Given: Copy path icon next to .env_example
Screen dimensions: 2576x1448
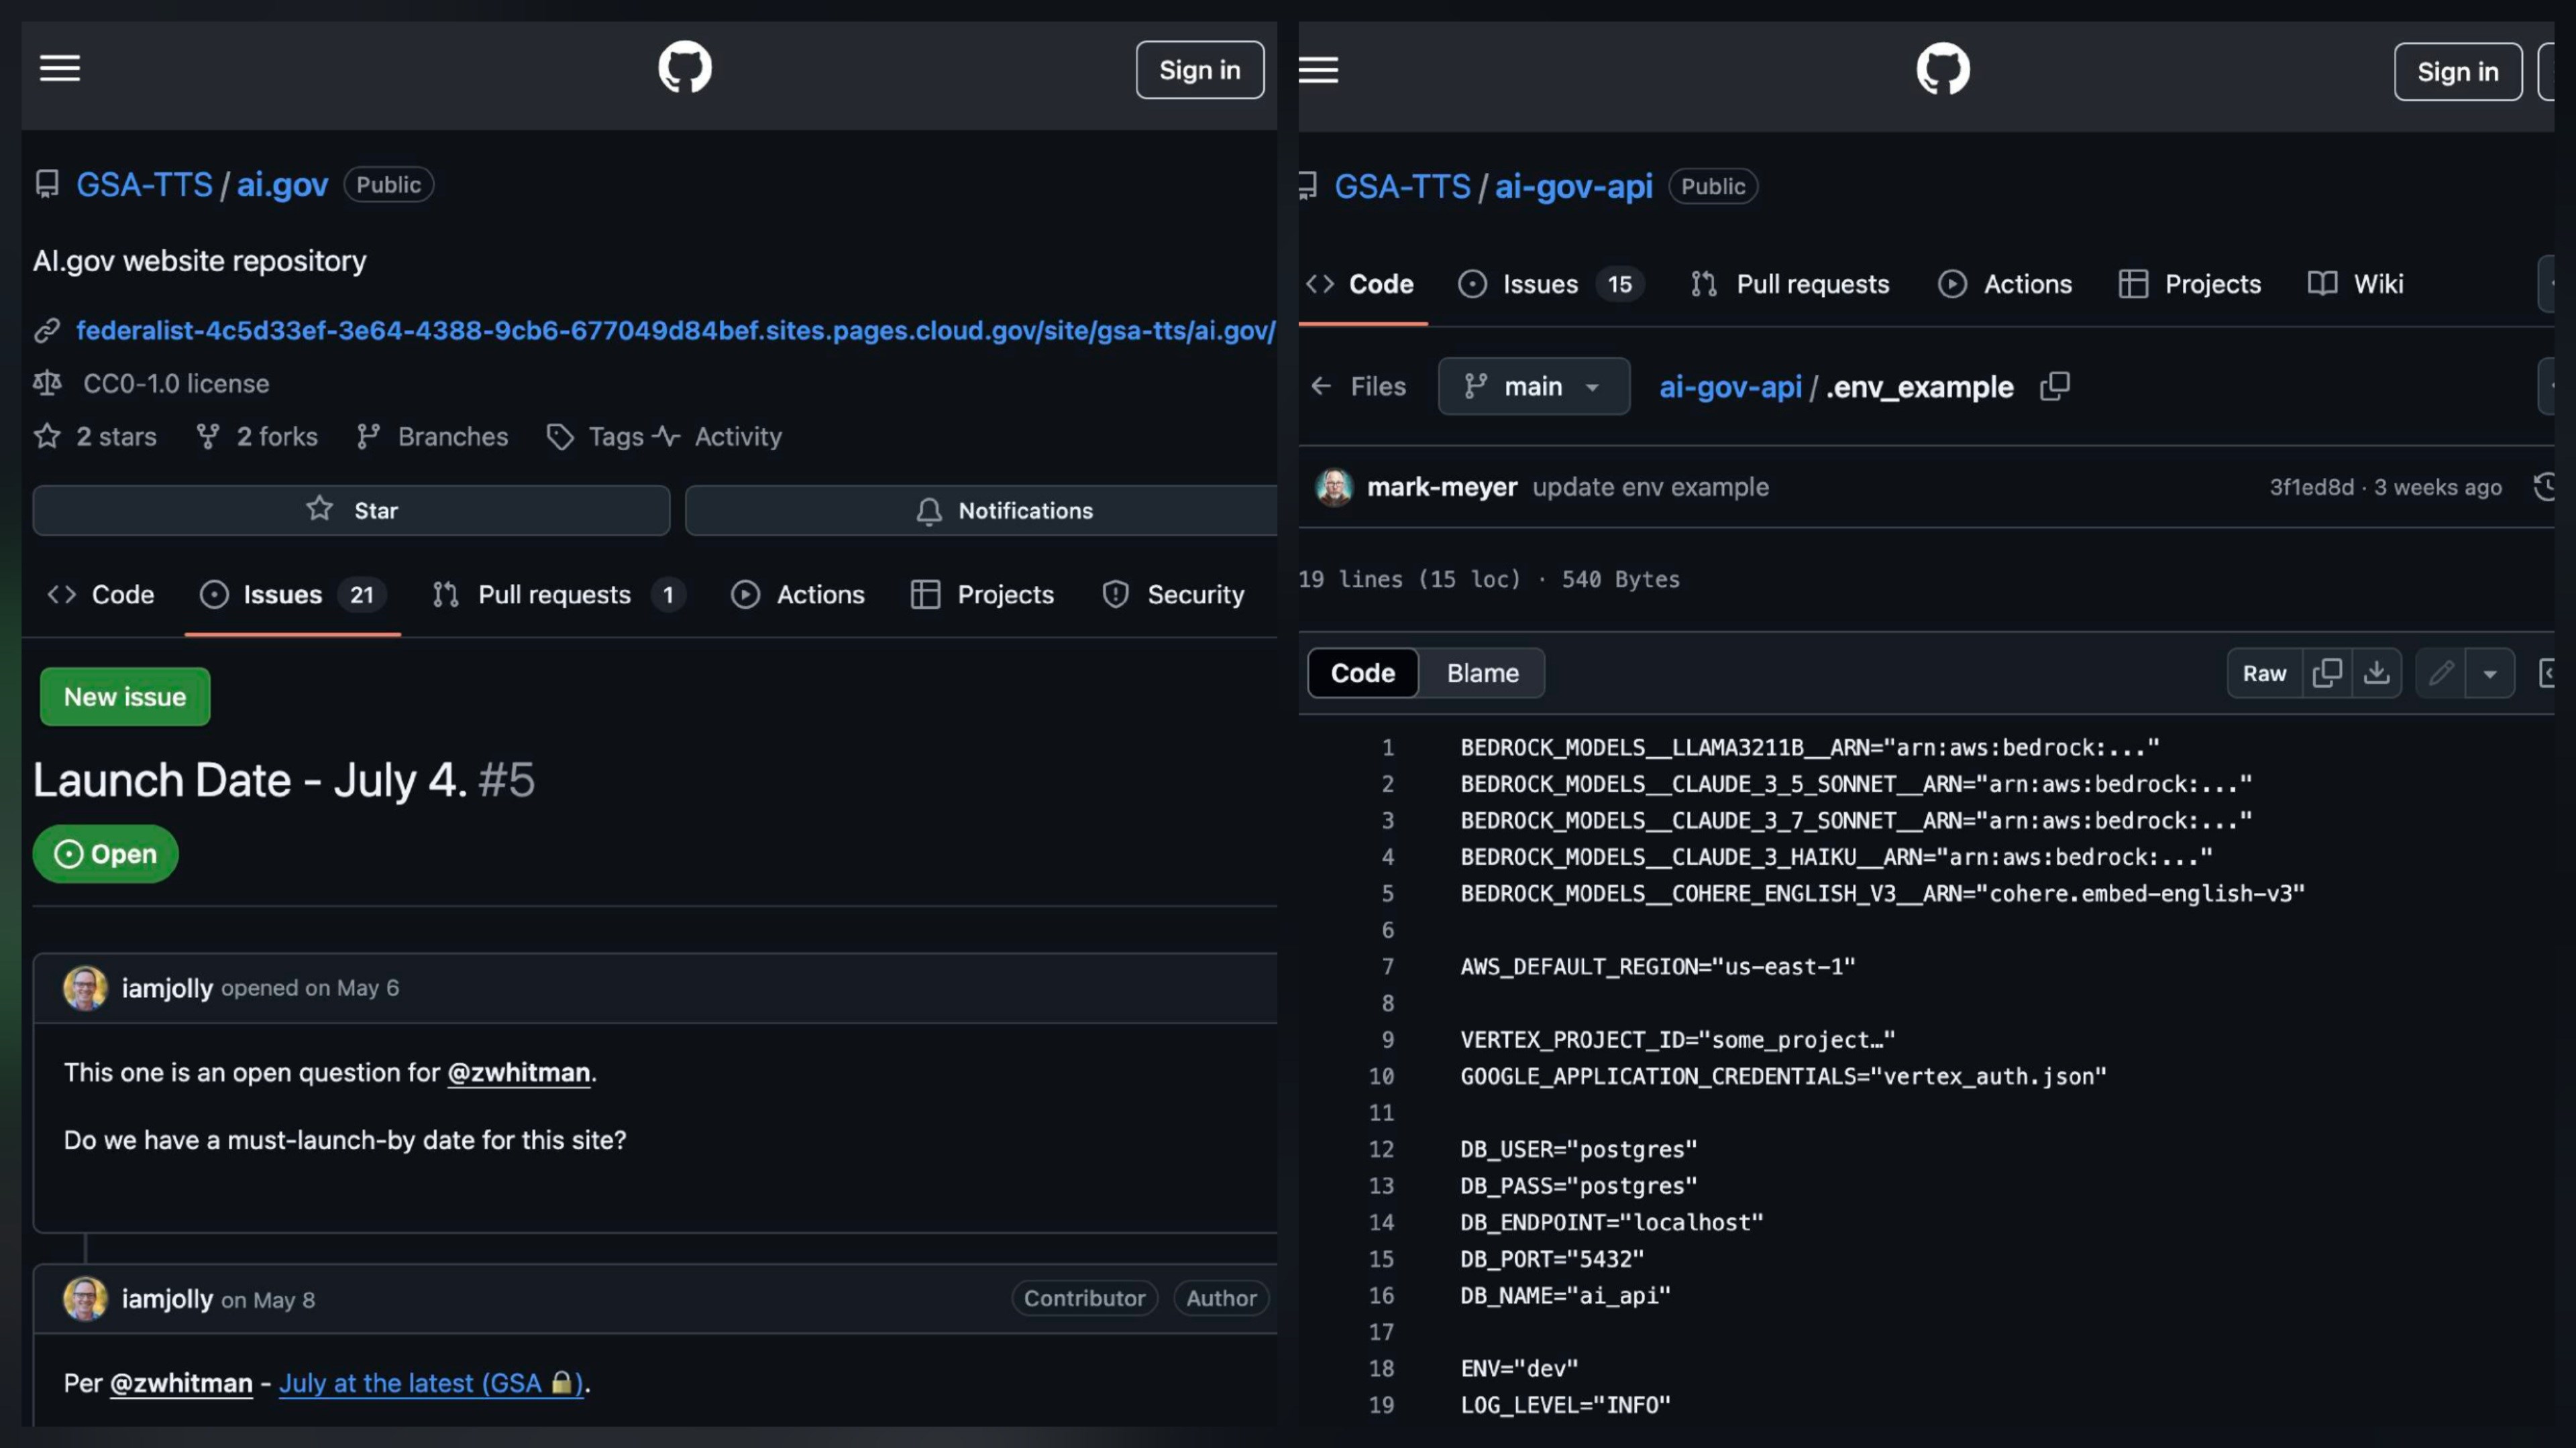Looking at the screenshot, I should pyautogui.click(x=2055, y=387).
